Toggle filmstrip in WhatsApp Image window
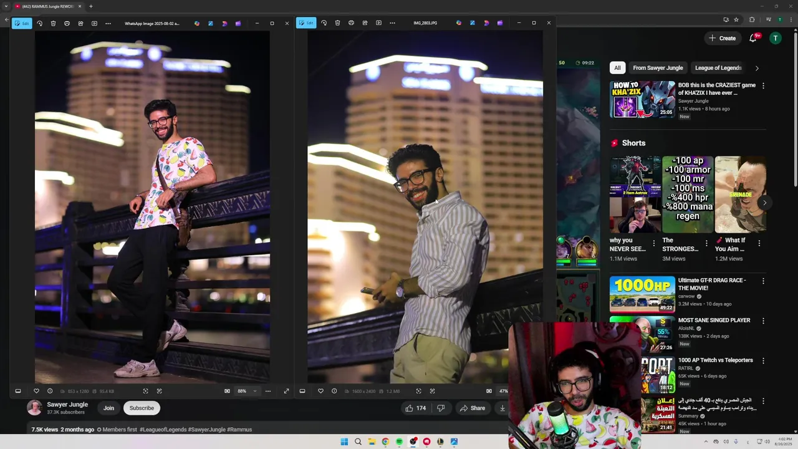 click(18, 391)
